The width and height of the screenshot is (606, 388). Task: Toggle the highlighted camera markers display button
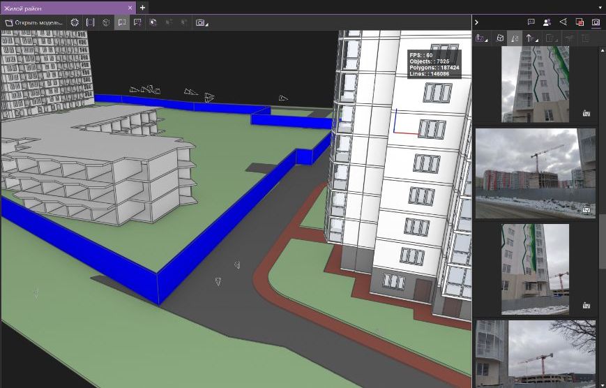515,38
